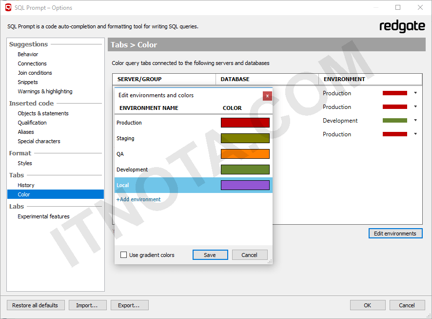This screenshot has width=432, height=319.
Task: Save the environment color changes
Action: point(210,255)
